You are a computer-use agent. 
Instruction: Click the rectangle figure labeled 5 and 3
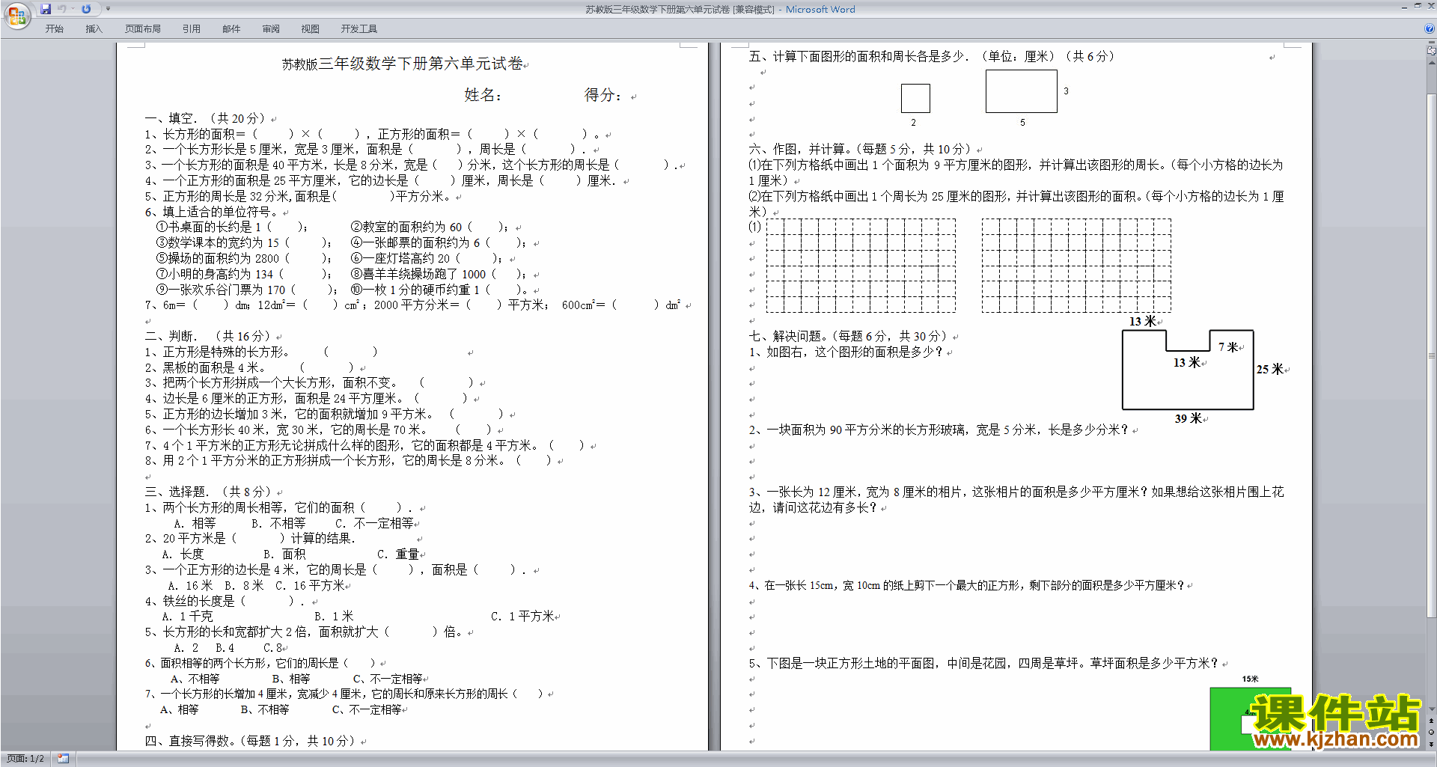(x=1022, y=91)
